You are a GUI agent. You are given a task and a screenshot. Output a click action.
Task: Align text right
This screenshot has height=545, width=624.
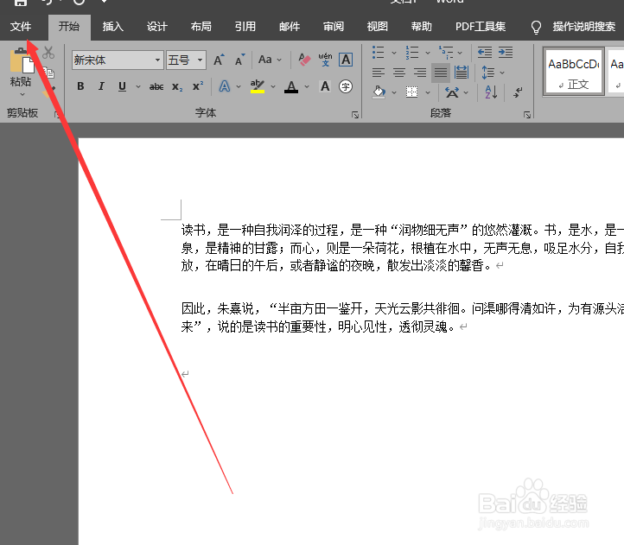[420, 73]
